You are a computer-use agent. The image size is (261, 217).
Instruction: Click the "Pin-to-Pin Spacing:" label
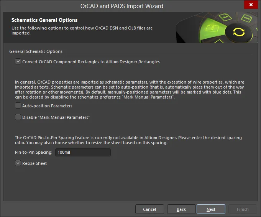pos(34,152)
